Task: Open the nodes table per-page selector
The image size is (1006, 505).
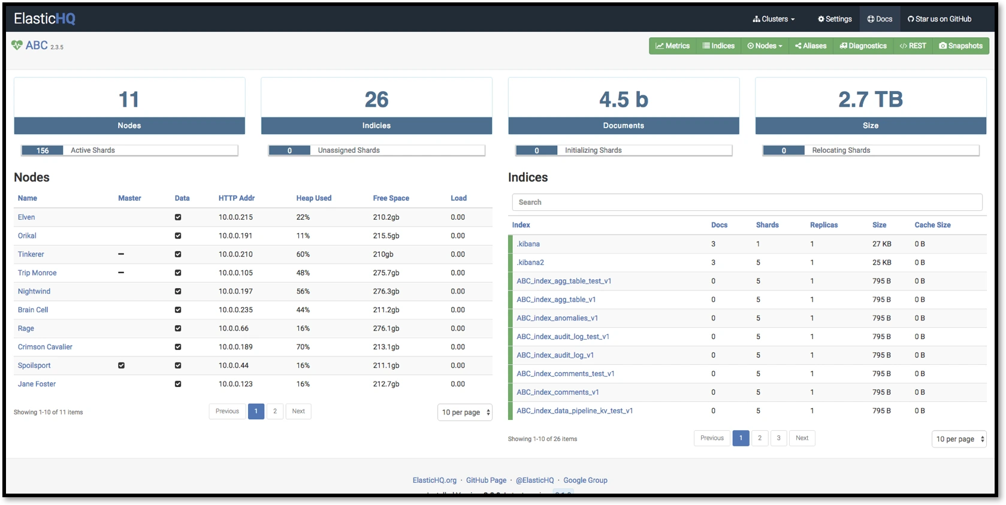Action: point(465,412)
